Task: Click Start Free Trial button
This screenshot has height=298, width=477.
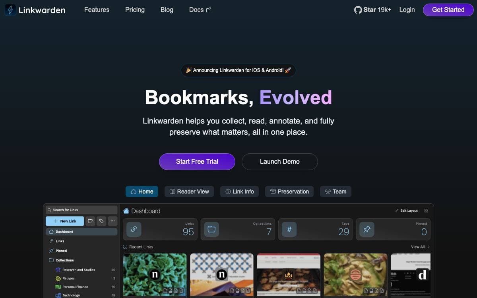Action: 197,162
